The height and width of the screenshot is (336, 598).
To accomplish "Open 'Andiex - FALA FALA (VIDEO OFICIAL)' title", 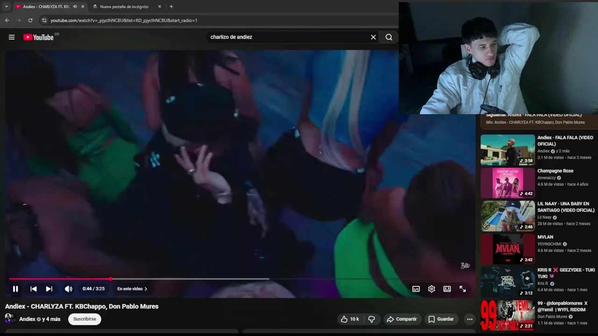I will click(565, 141).
